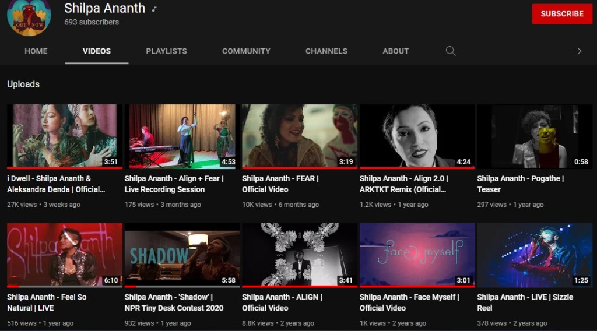
Task: Open the About tab
Action: click(x=395, y=51)
